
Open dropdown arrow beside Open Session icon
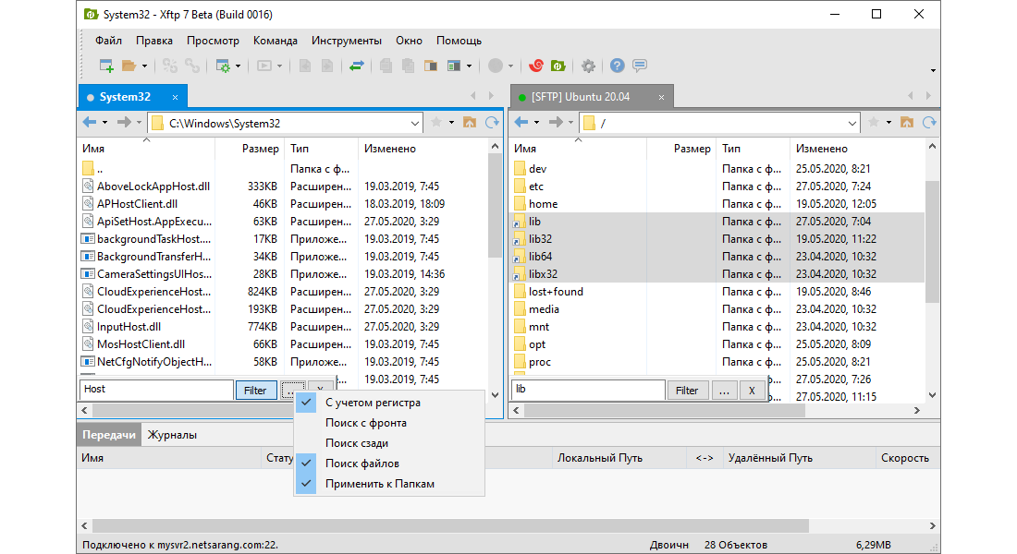point(144,66)
